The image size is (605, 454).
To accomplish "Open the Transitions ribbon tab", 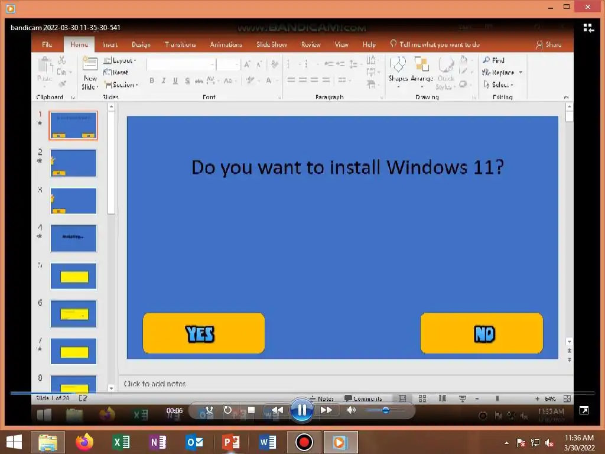I will pos(180,44).
